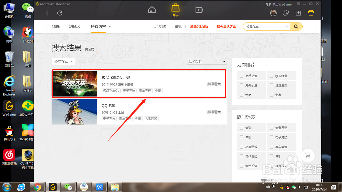Screen dimensions: 342x192
Task: Open File Explorer from the taskbar
Action: point(115,187)
